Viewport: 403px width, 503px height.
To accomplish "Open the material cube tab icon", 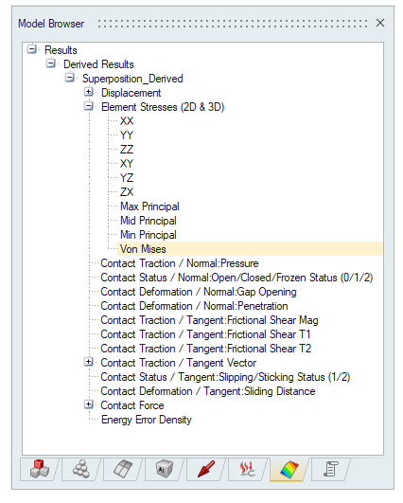I will (164, 469).
